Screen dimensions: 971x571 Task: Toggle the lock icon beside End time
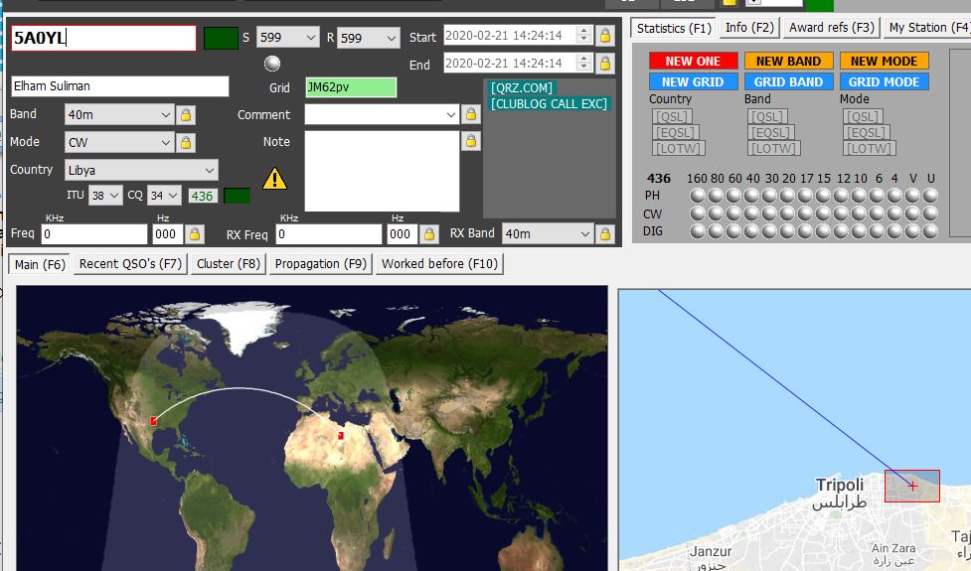605,64
